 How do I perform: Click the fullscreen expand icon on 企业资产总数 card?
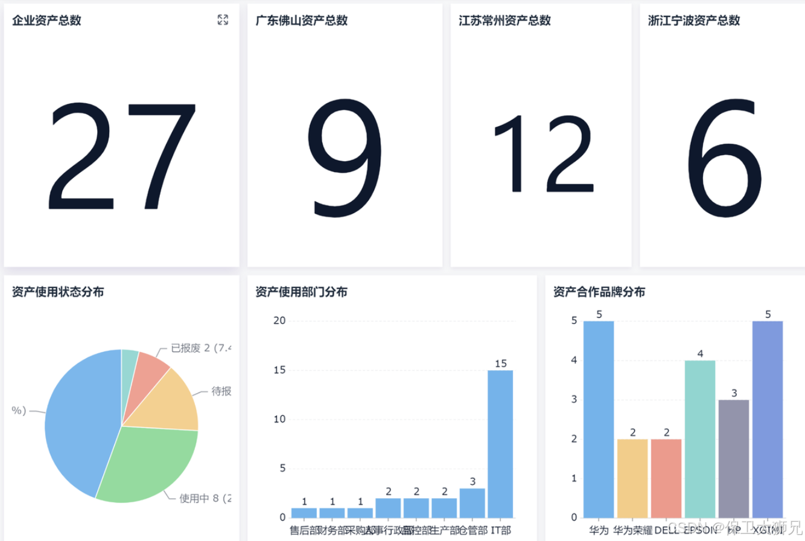pos(223,19)
